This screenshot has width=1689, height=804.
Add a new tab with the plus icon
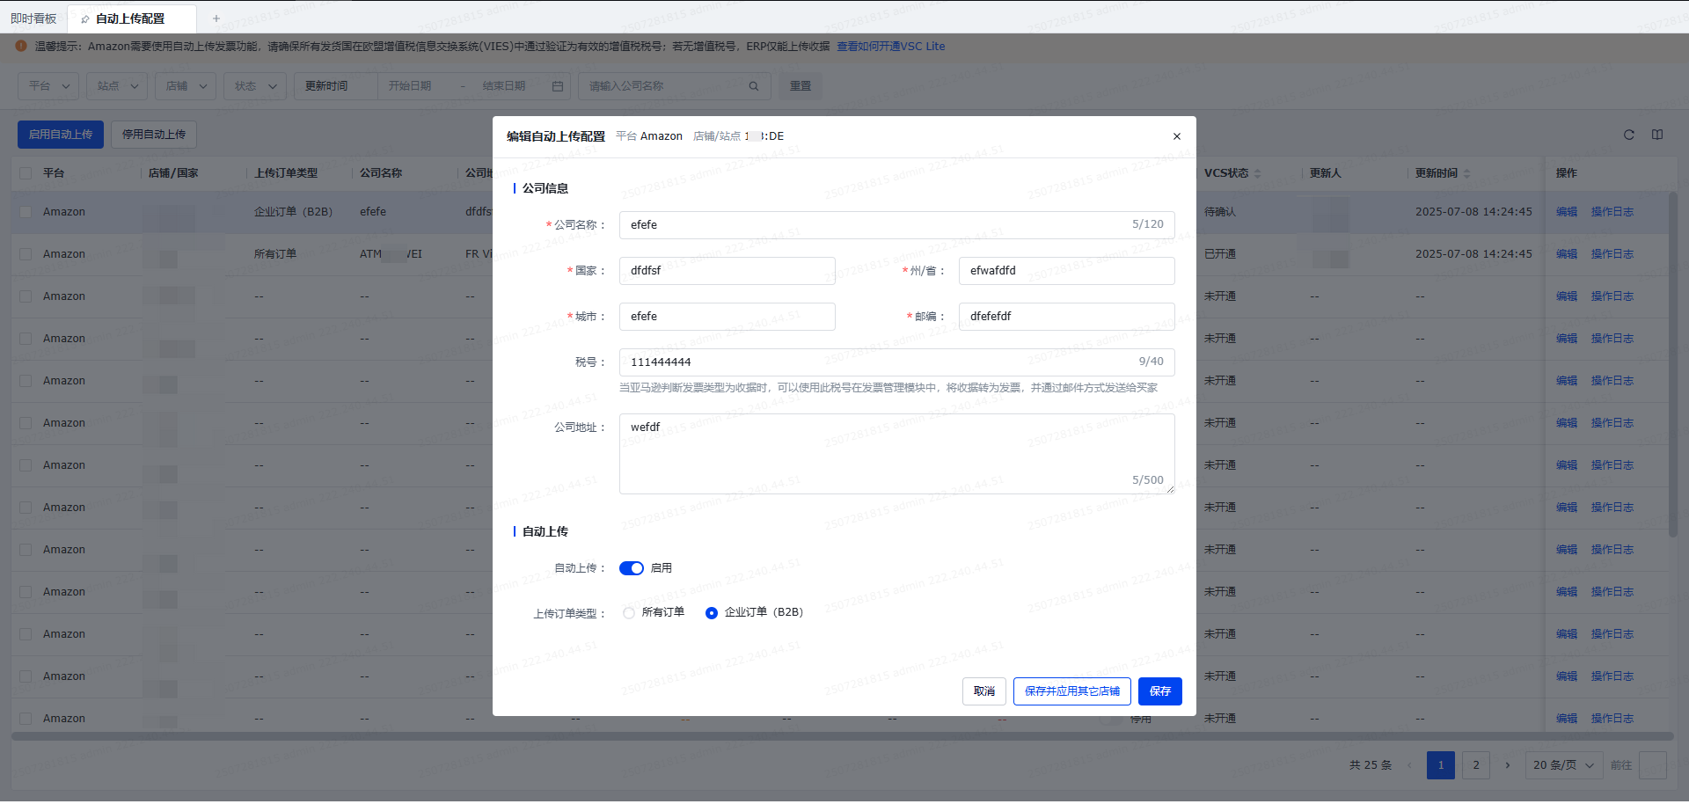(x=216, y=18)
